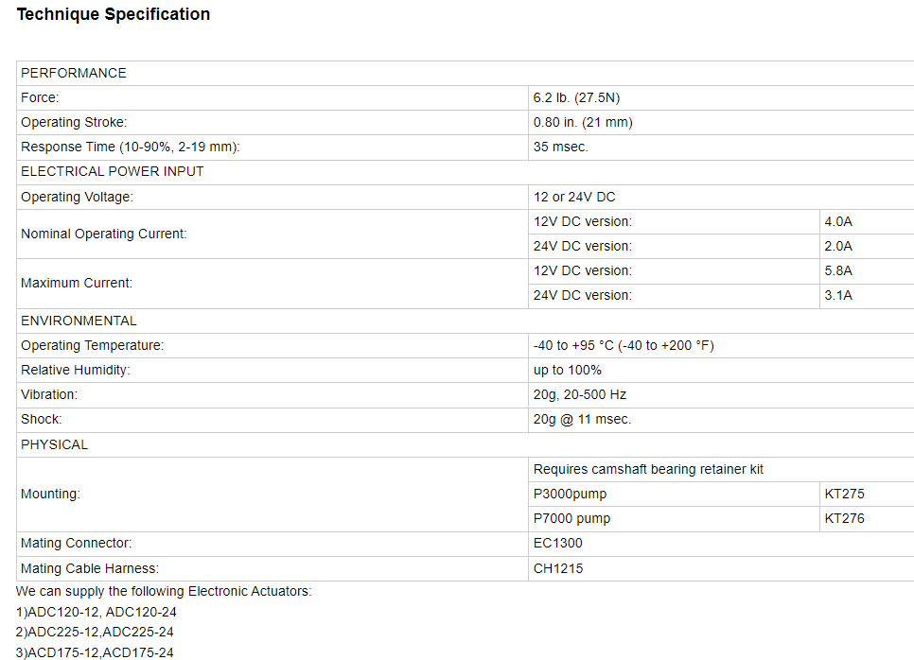The width and height of the screenshot is (914, 660).
Task: Click the ADC225-12,ADC225-24 actuator line
Action: 95,632
